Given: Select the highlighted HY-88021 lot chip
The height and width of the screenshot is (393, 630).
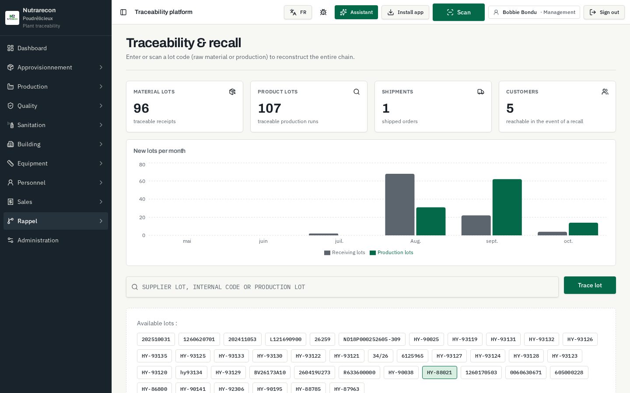Looking at the screenshot, I should (x=440, y=372).
